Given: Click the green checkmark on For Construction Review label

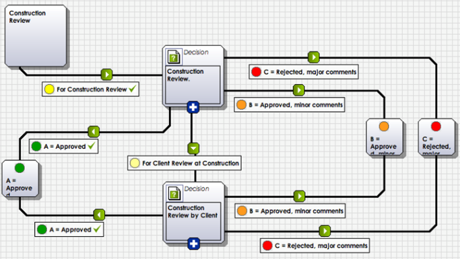Looking at the screenshot, I should tap(133, 89).
